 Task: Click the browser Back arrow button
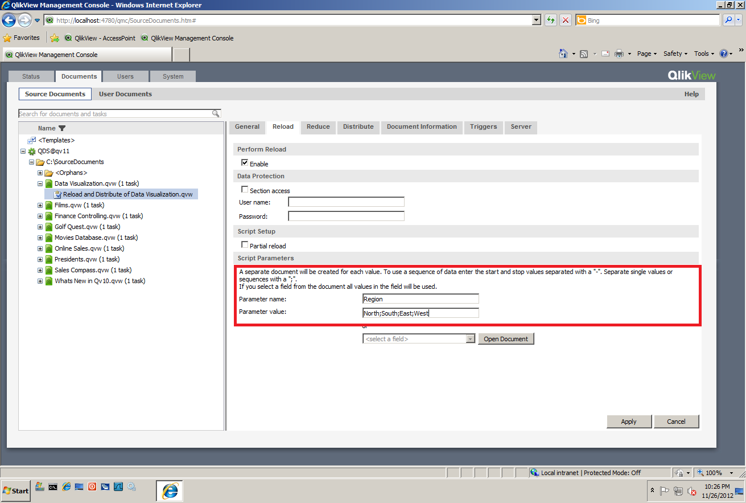tap(9, 21)
